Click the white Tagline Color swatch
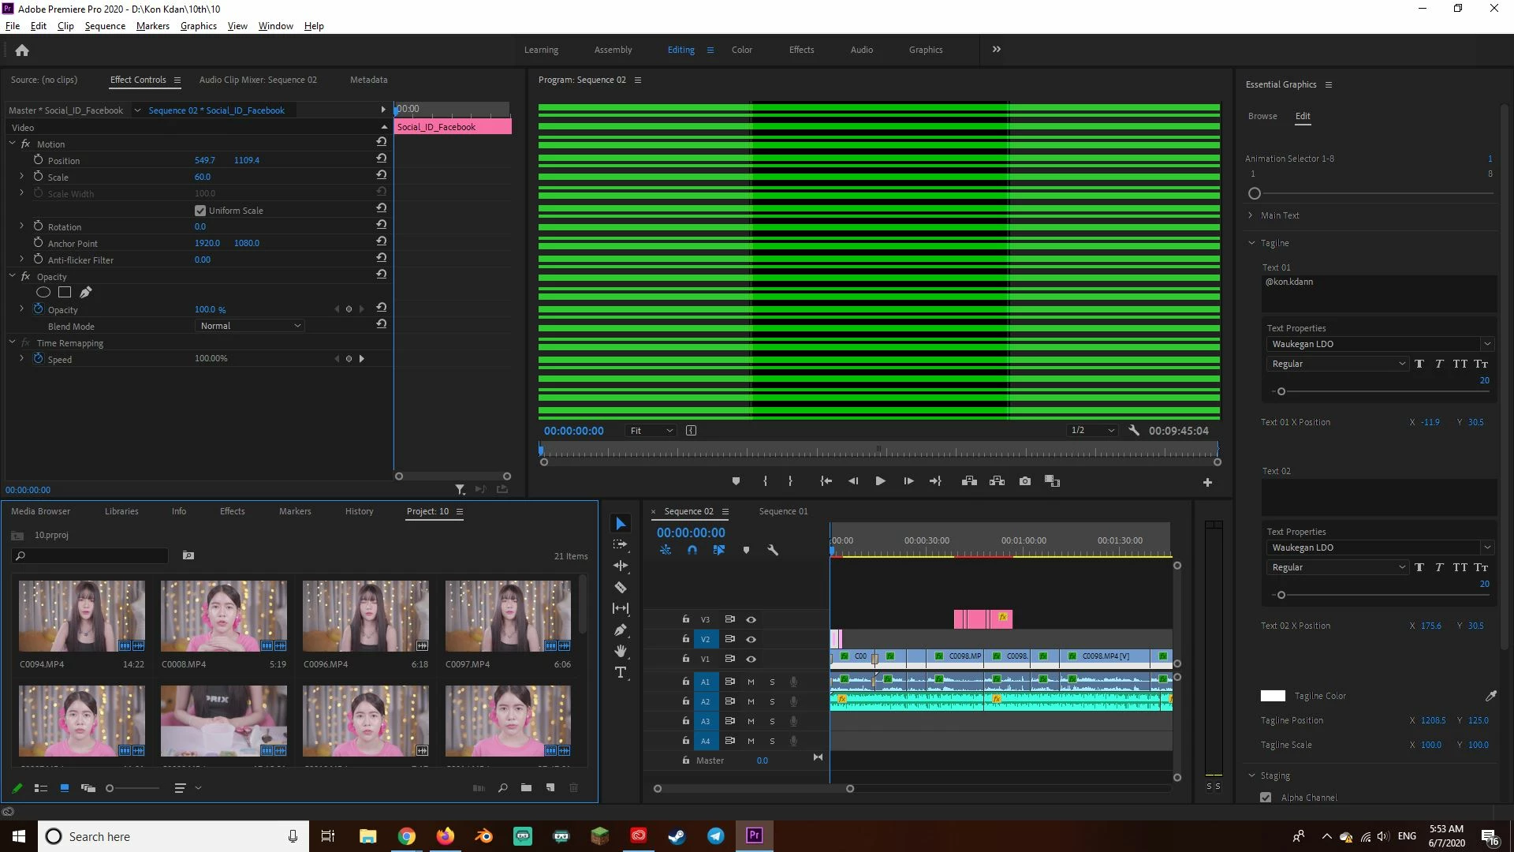This screenshot has width=1514, height=852. [x=1272, y=696]
